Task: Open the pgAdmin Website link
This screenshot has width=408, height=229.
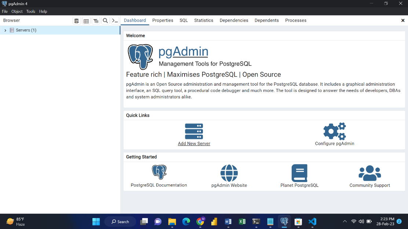Action: [x=229, y=185]
